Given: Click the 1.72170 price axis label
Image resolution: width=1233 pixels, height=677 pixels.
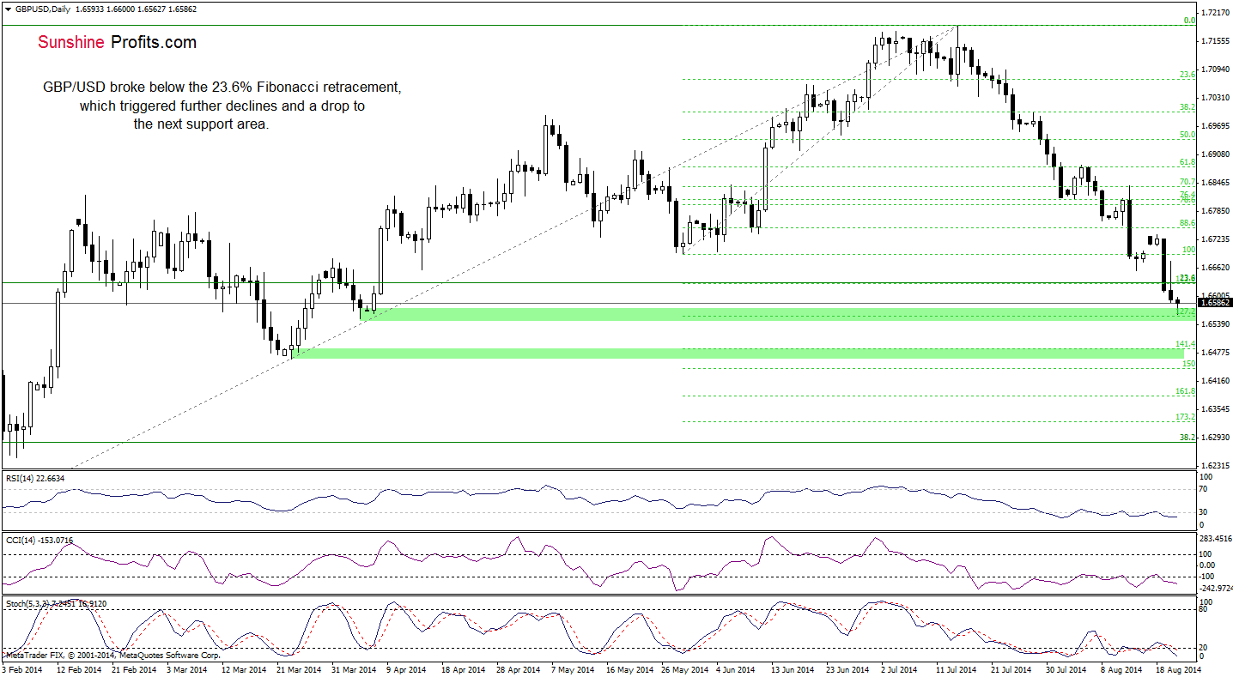Looking at the screenshot, I should (1217, 13).
